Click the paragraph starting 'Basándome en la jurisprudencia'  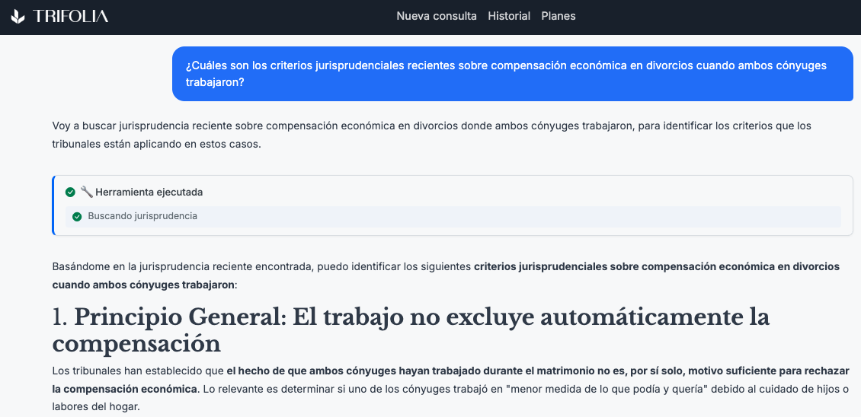pos(446,276)
